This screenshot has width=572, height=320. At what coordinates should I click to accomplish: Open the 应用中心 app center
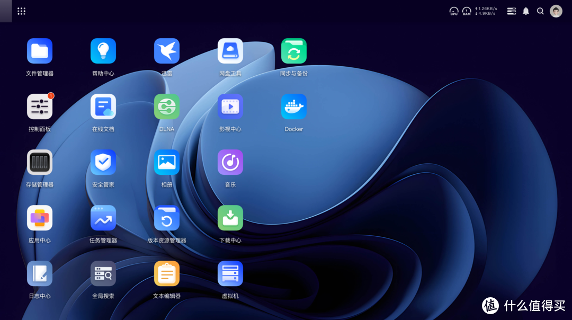[x=40, y=218]
